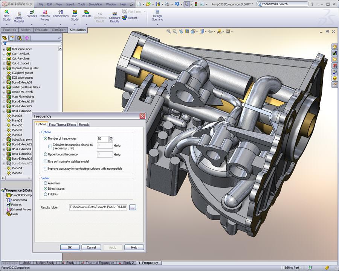
Task: Confirm the Frequency dialog with OK
Action: 70,247
